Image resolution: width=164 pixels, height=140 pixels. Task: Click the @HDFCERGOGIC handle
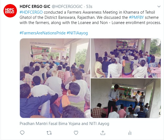tap(67, 7)
